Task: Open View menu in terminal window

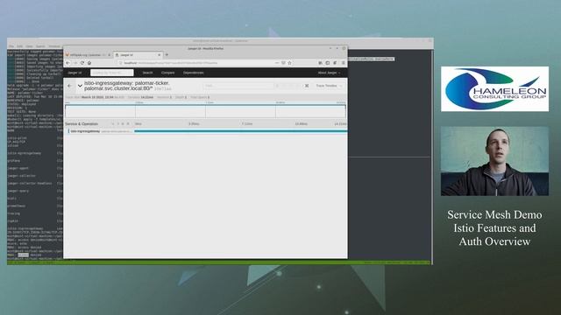Action: (x=29, y=46)
